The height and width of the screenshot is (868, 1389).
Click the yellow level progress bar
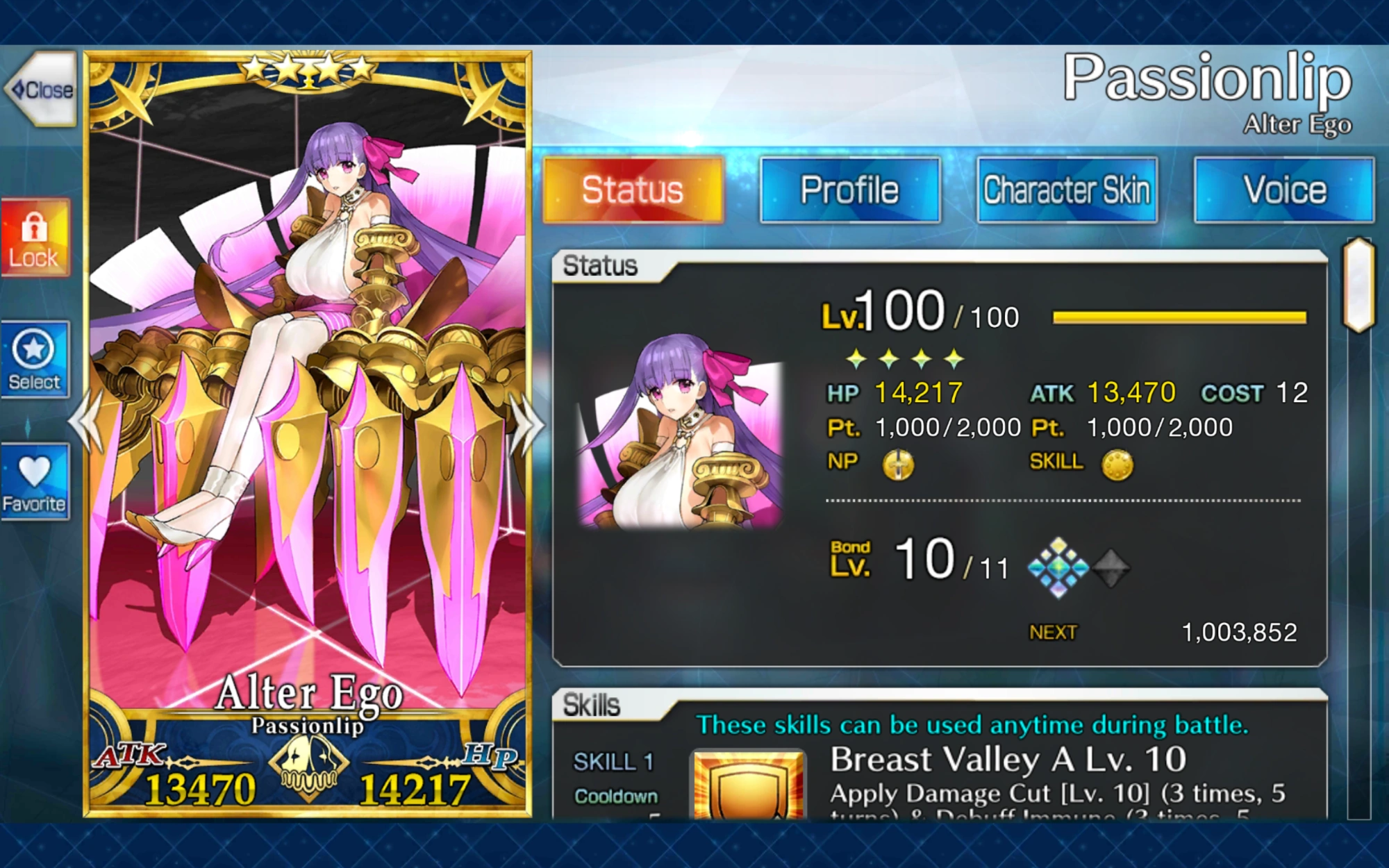pos(1179,317)
